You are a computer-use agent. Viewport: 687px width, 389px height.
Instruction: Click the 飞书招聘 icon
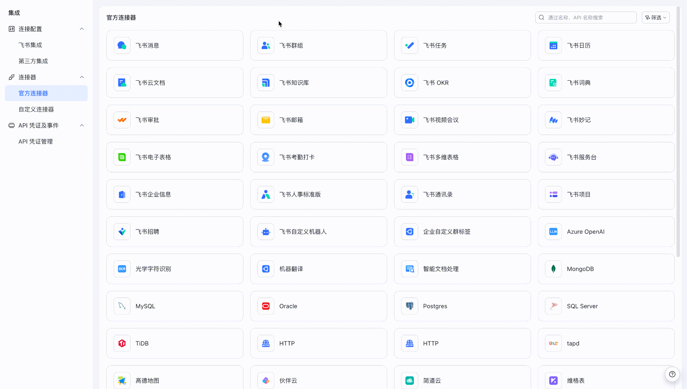coord(122,231)
